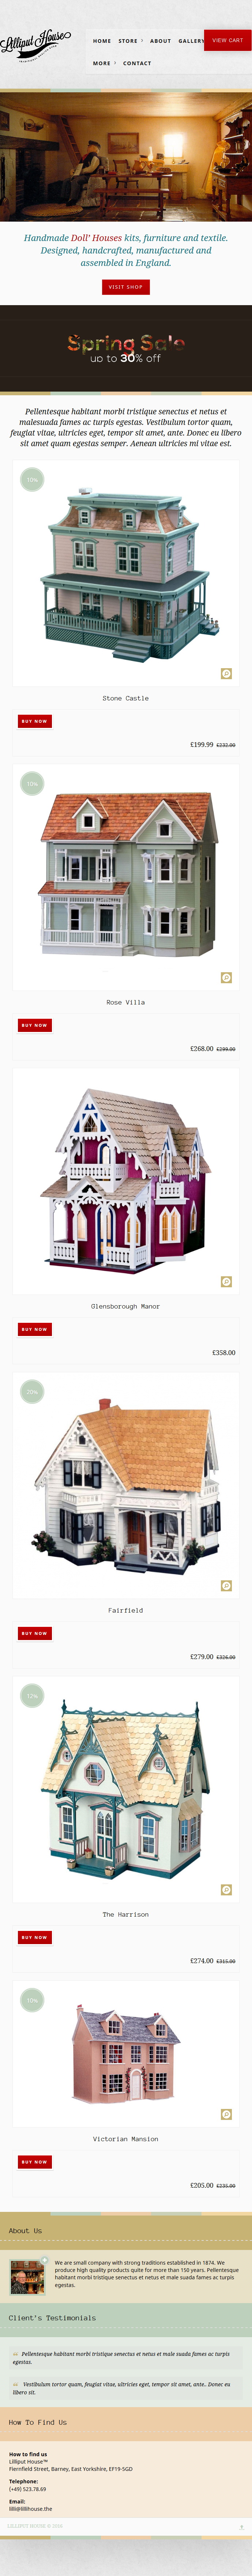Click the 10% discount badge on Stone Castle

pos(32,479)
